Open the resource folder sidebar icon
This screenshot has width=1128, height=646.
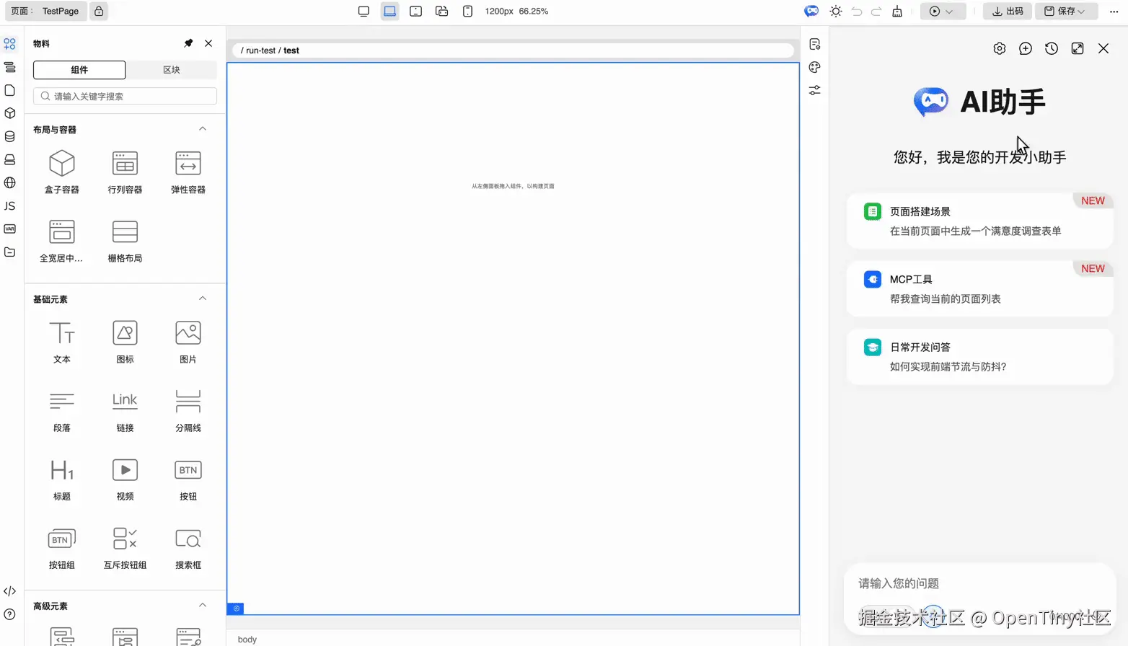point(9,252)
